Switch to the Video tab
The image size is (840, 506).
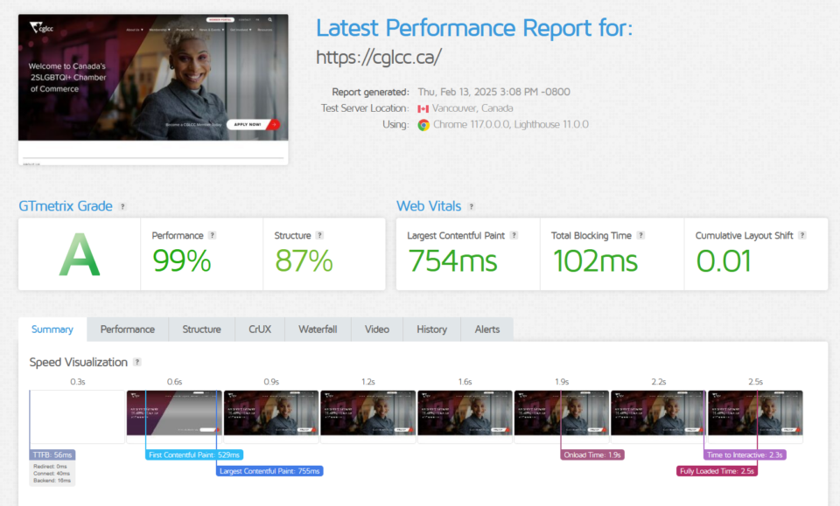point(377,329)
